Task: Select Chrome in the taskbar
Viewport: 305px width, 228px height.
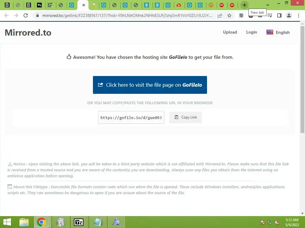Action: tap(41, 222)
